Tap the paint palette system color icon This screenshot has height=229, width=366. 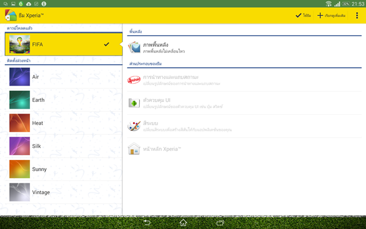[134, 126]
